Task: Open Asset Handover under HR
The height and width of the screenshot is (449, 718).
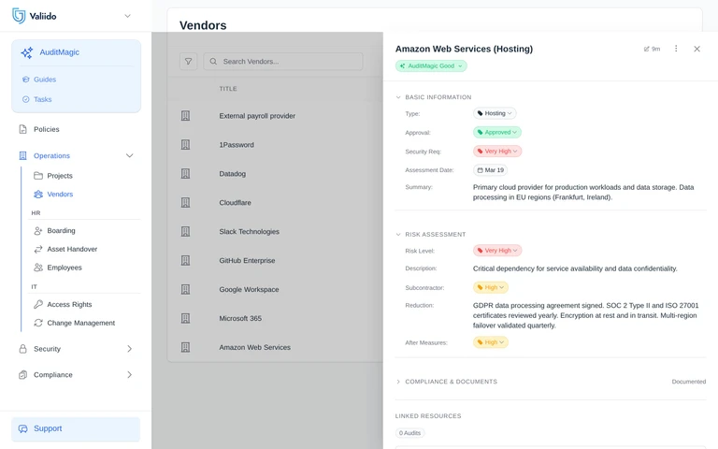Action: (72, 249)
